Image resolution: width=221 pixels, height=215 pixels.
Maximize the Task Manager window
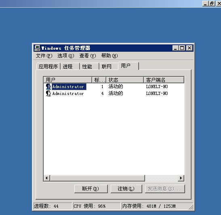click(182, 48)
